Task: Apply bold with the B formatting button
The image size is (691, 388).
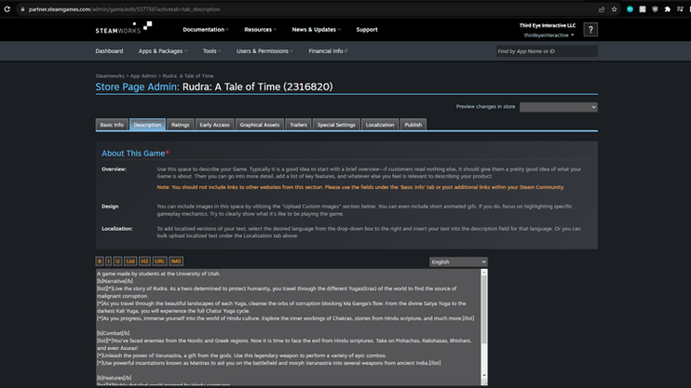Action: tap(100, 261)
